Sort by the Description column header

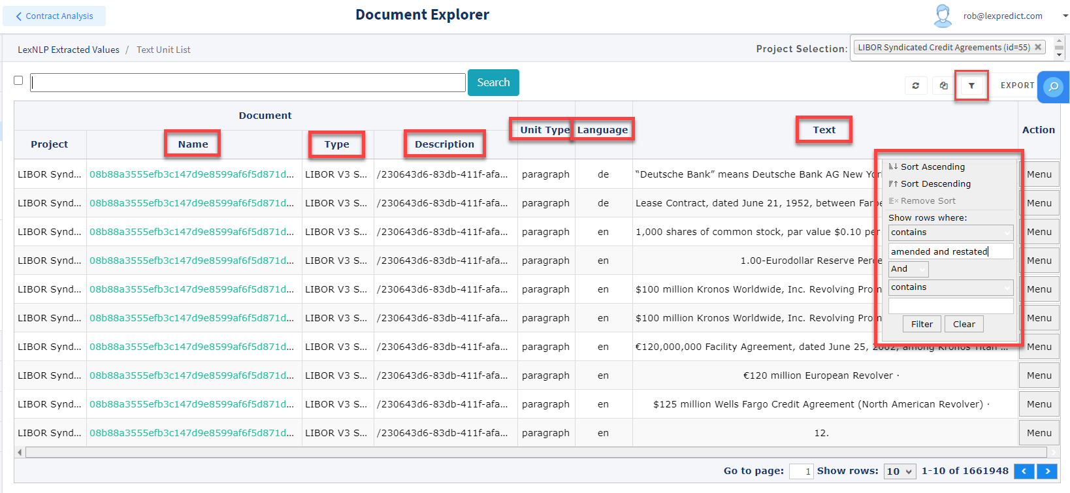click(x=445, y=144)
